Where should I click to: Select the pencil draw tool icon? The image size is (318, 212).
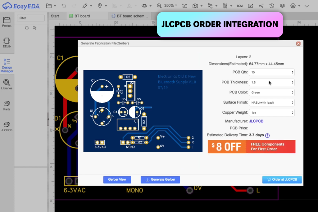click(85, 6)
